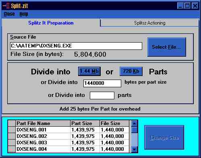Click the row selector beside DX5ENG.004
This screenshot has height=158, width=201.
[12, 149]
